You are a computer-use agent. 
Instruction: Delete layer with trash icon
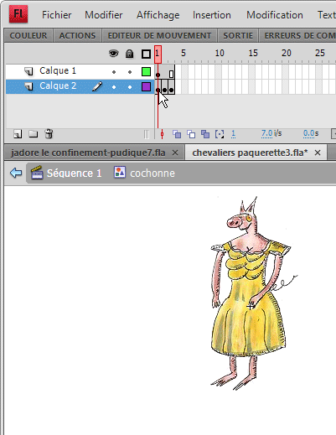[49, 134]
